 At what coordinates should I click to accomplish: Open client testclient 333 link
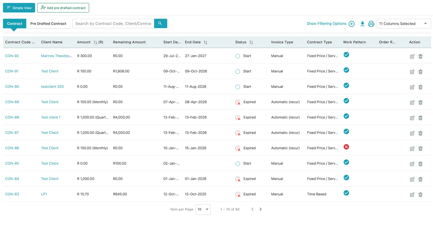point(52,87)
